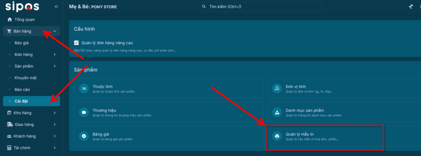Screen dimensions: 421x156
Task: Collapse the Bán hàng menu arrow
Action: point(55,31)
